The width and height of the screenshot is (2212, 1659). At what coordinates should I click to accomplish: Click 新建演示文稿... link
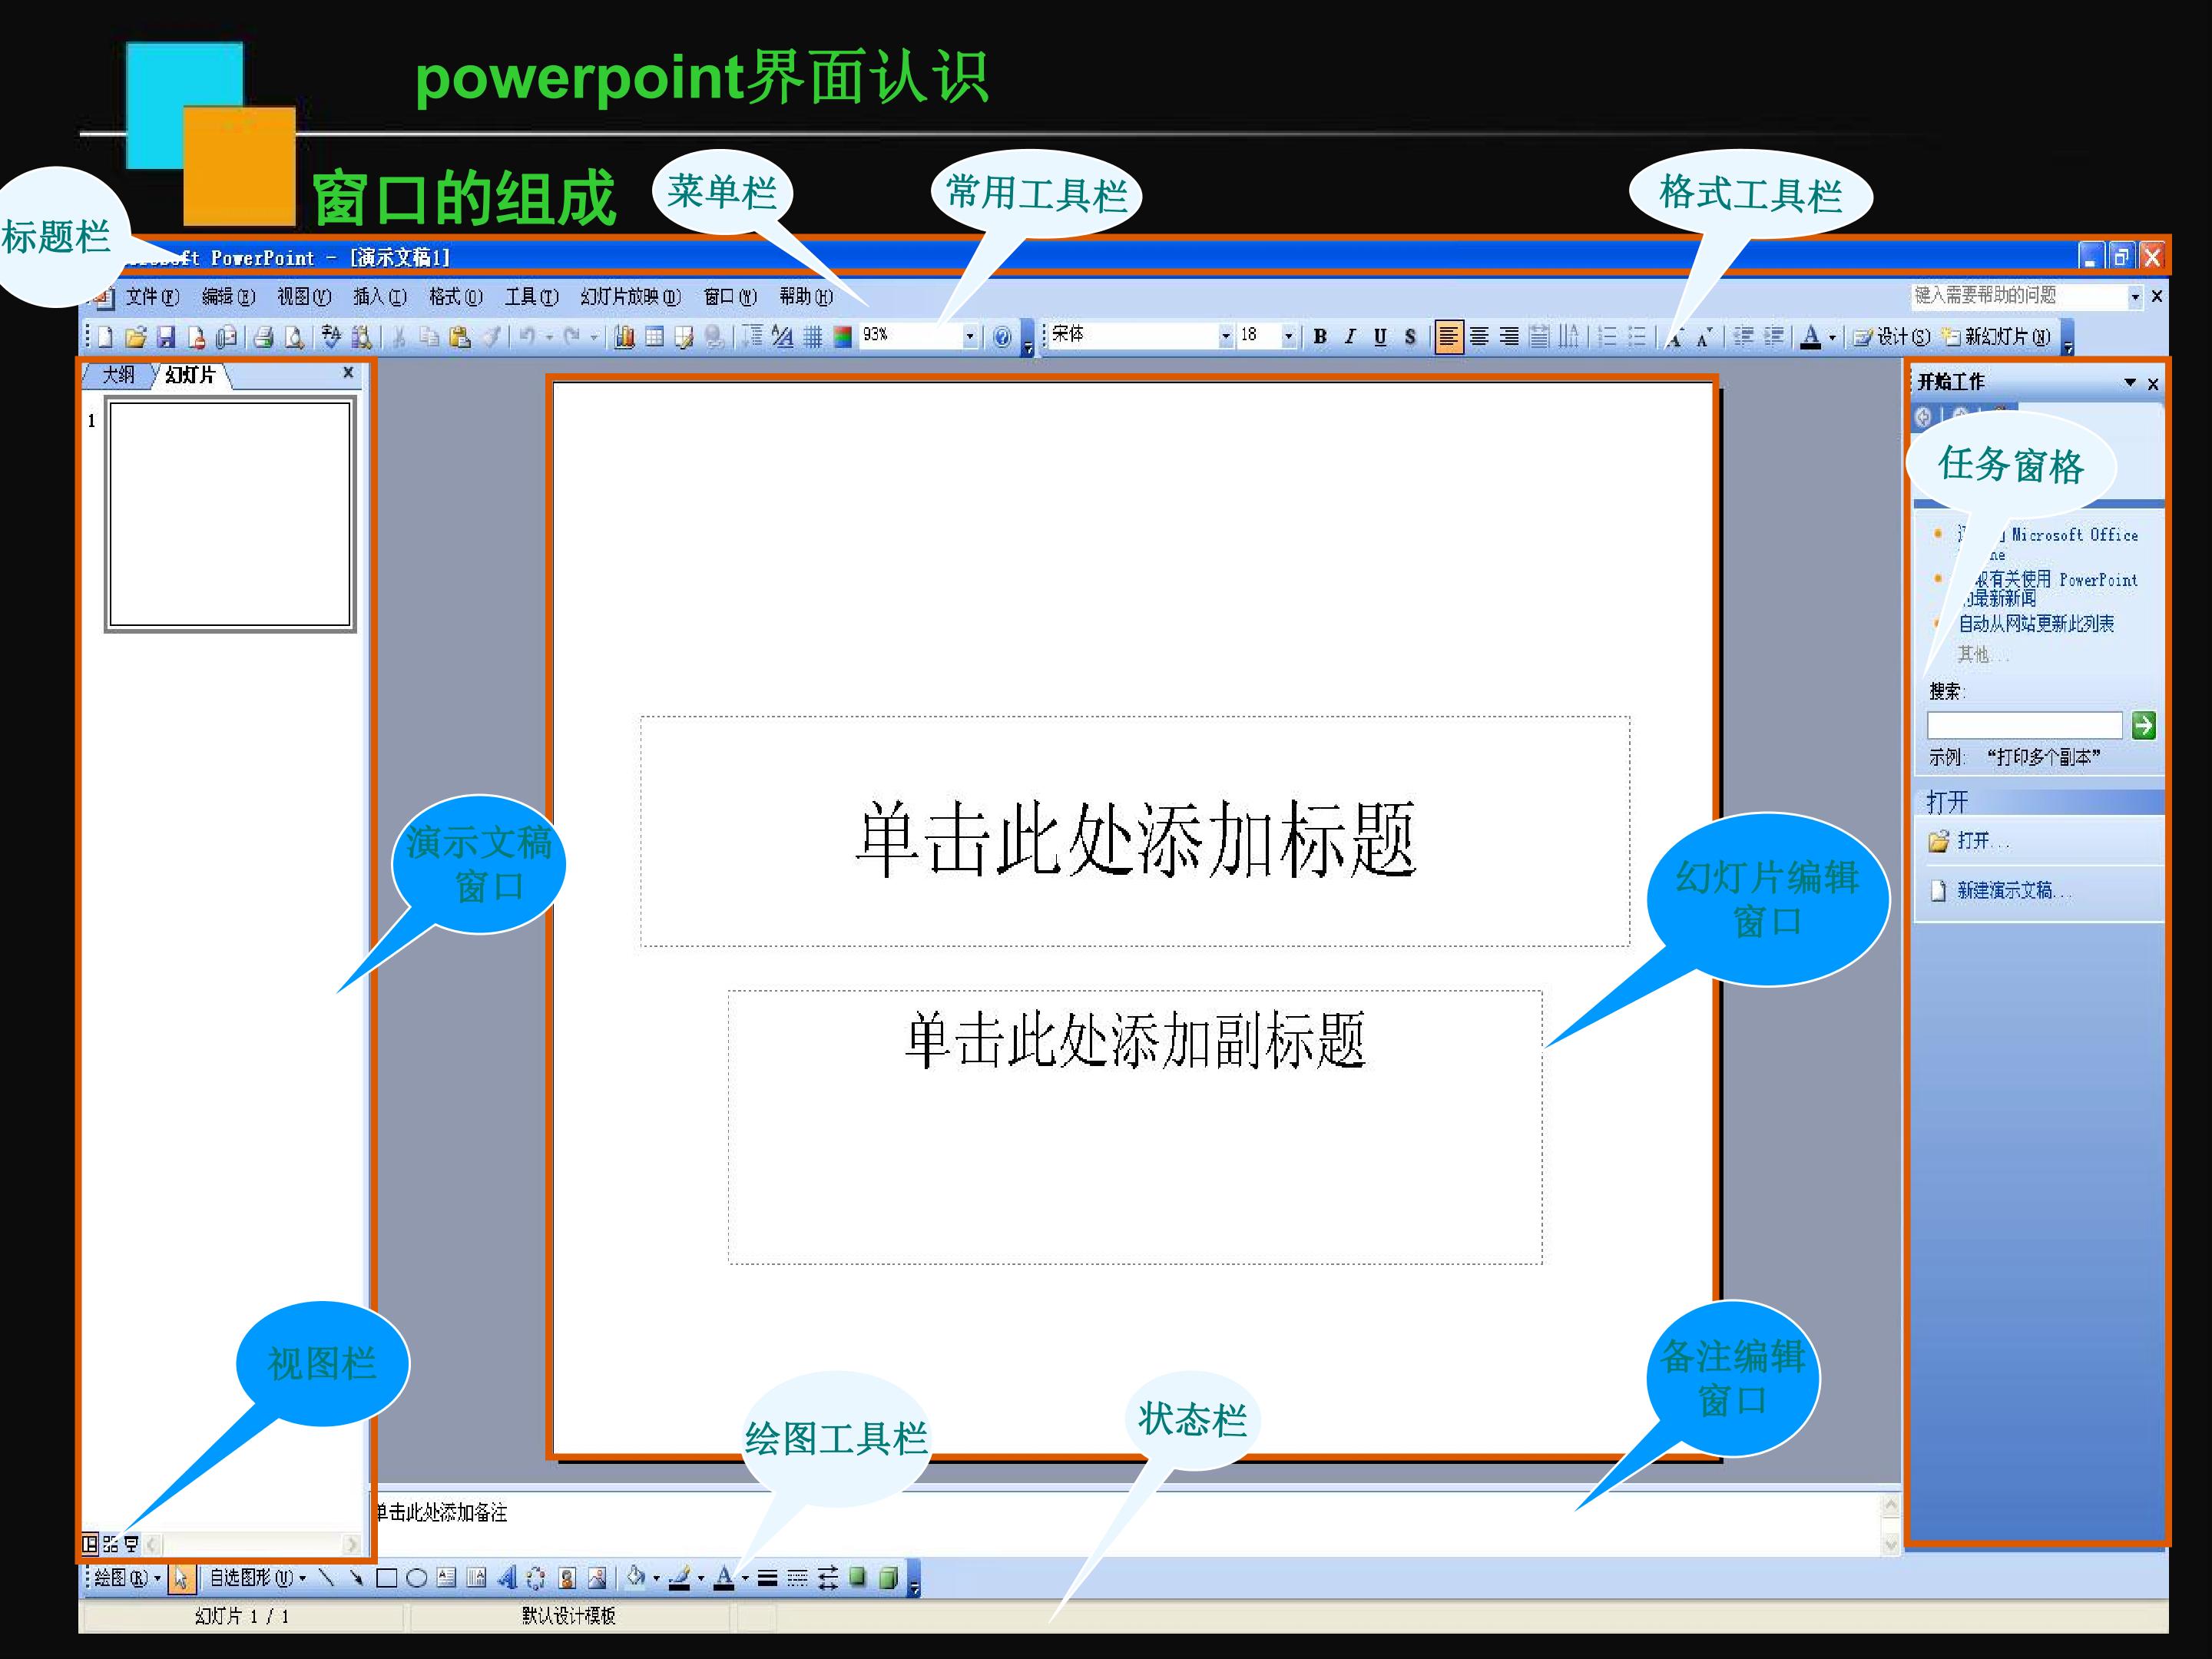(2014, 890)
